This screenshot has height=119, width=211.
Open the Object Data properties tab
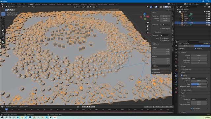tap(176, 85)
